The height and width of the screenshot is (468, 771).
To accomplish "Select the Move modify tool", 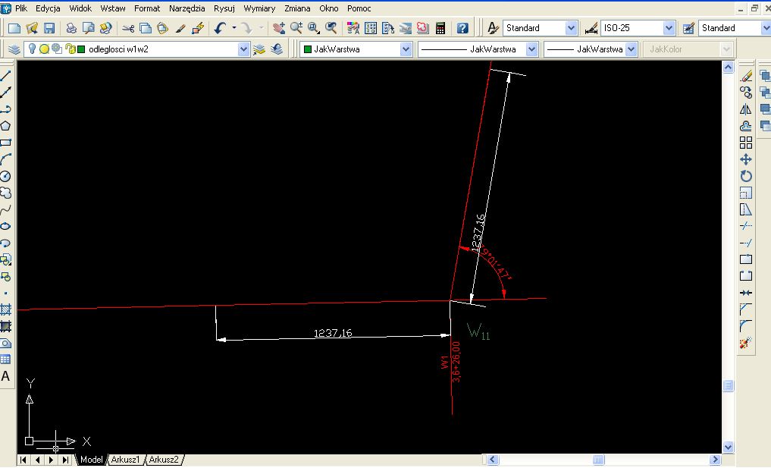I will [x=746, y=159].
